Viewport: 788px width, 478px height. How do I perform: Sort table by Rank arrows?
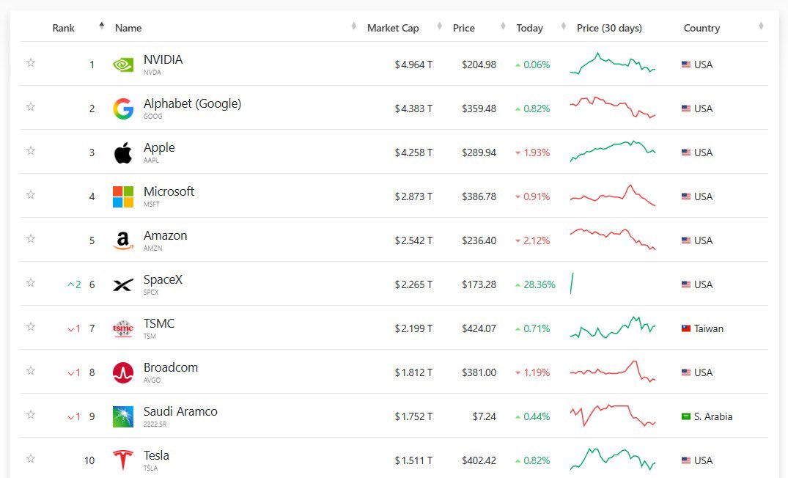tap(102, 26)
